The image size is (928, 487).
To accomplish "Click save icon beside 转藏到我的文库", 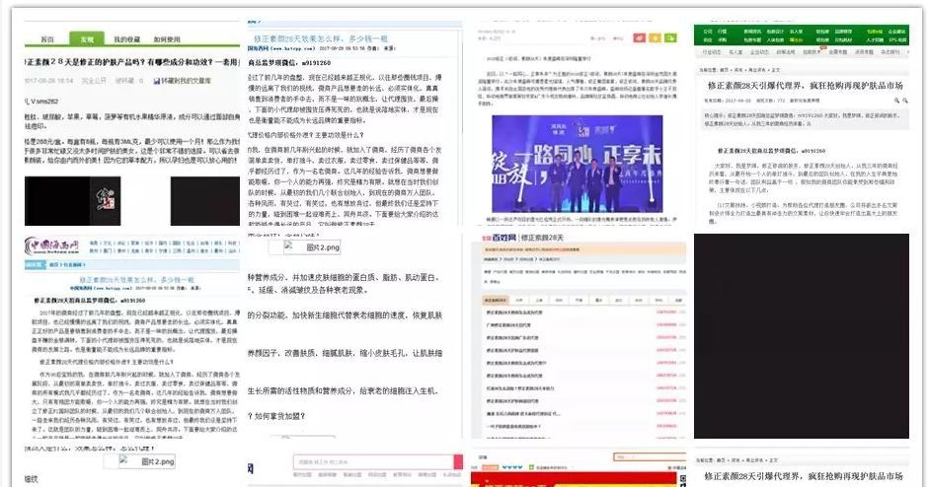I will coord(156,81).
